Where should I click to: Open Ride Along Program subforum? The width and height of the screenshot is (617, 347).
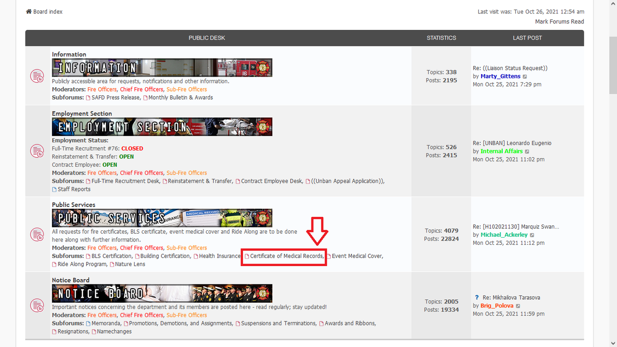pyautogui.click(x=82, y=264)
